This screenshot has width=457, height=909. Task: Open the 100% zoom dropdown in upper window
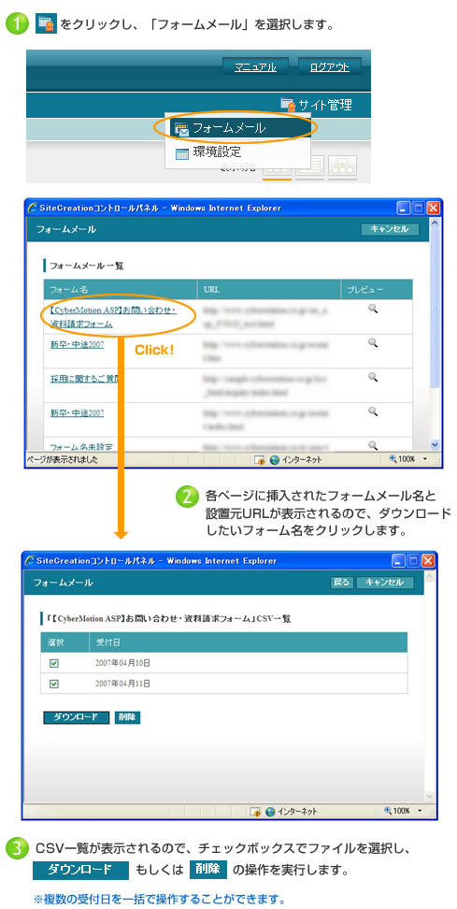pos(408,459)
